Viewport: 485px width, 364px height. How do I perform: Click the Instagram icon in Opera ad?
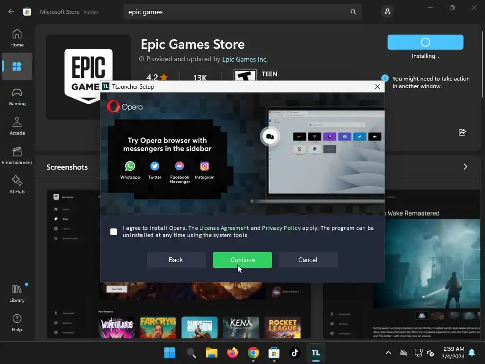(x=205, y=166)
